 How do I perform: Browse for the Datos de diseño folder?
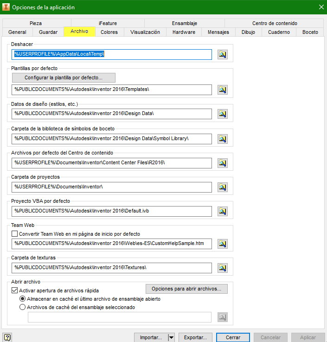[223, 114]
